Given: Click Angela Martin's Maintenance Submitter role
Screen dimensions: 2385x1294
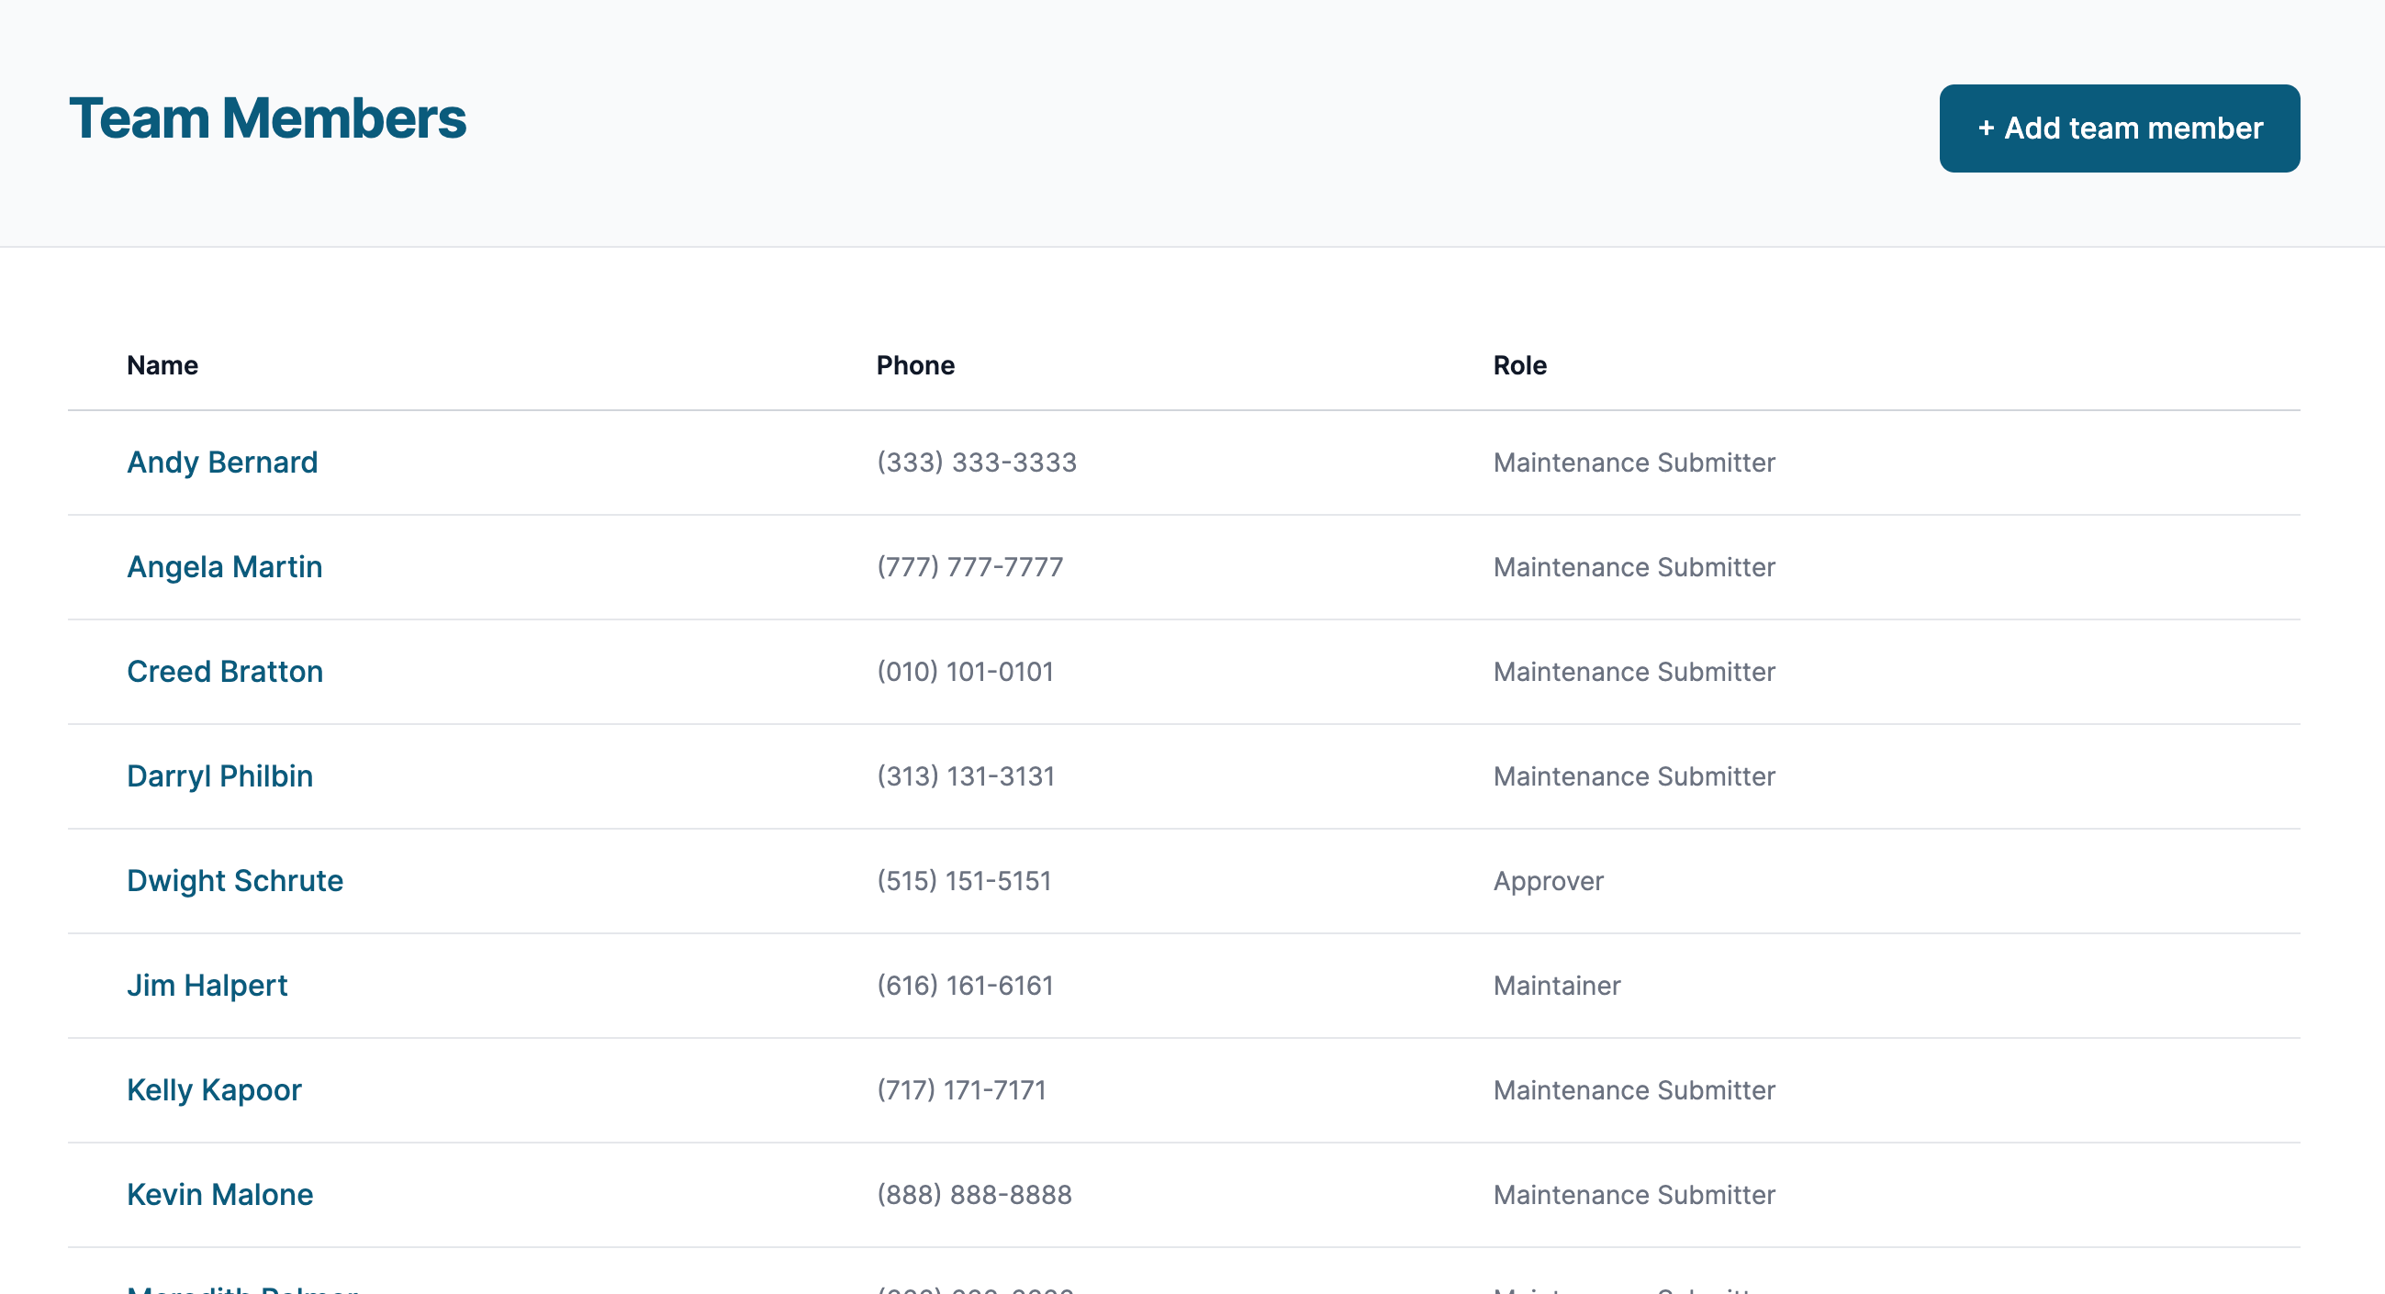Looking at the screenshot, I should [1634, 566].
